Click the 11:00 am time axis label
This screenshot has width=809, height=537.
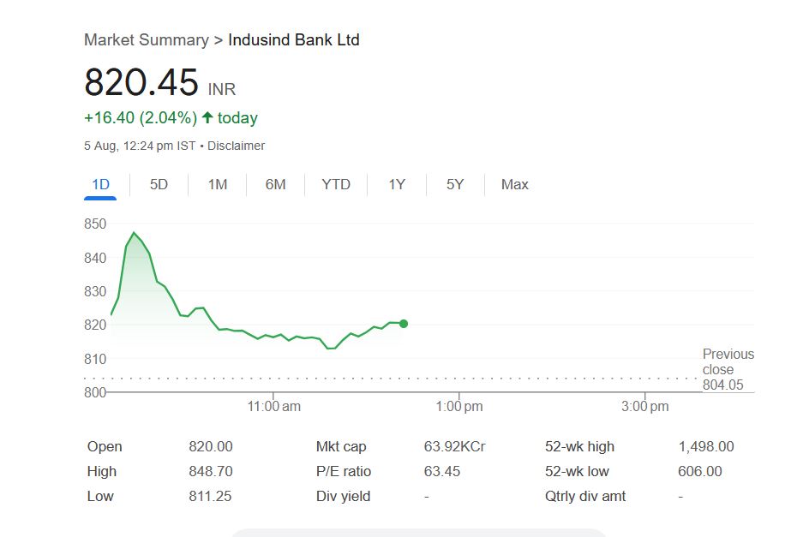click(273, 407)
